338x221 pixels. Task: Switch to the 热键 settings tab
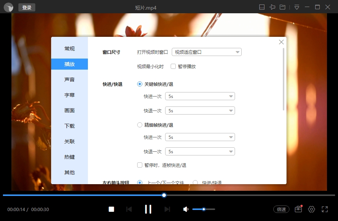pyautogui.click(x=69, y=157)
